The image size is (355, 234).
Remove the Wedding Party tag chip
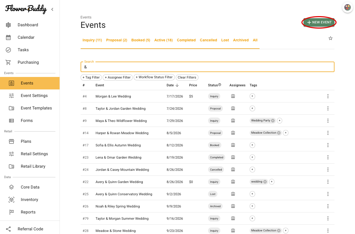pyautogui.click(x=273, y=121)
